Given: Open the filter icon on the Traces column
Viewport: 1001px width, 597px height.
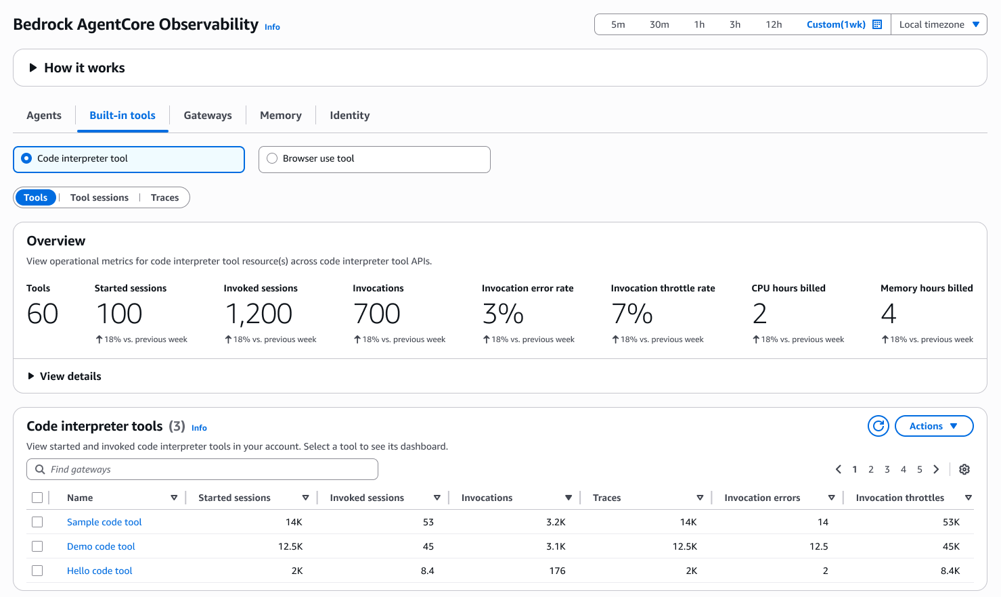Looking at the screenshot, I should pos(700,497).
